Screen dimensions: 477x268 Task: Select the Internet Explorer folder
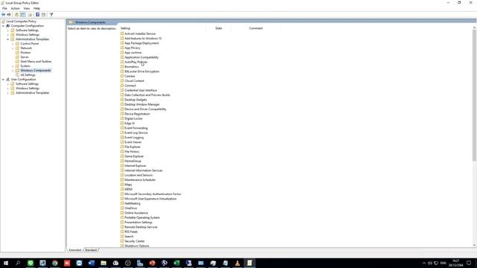[136, 165]
